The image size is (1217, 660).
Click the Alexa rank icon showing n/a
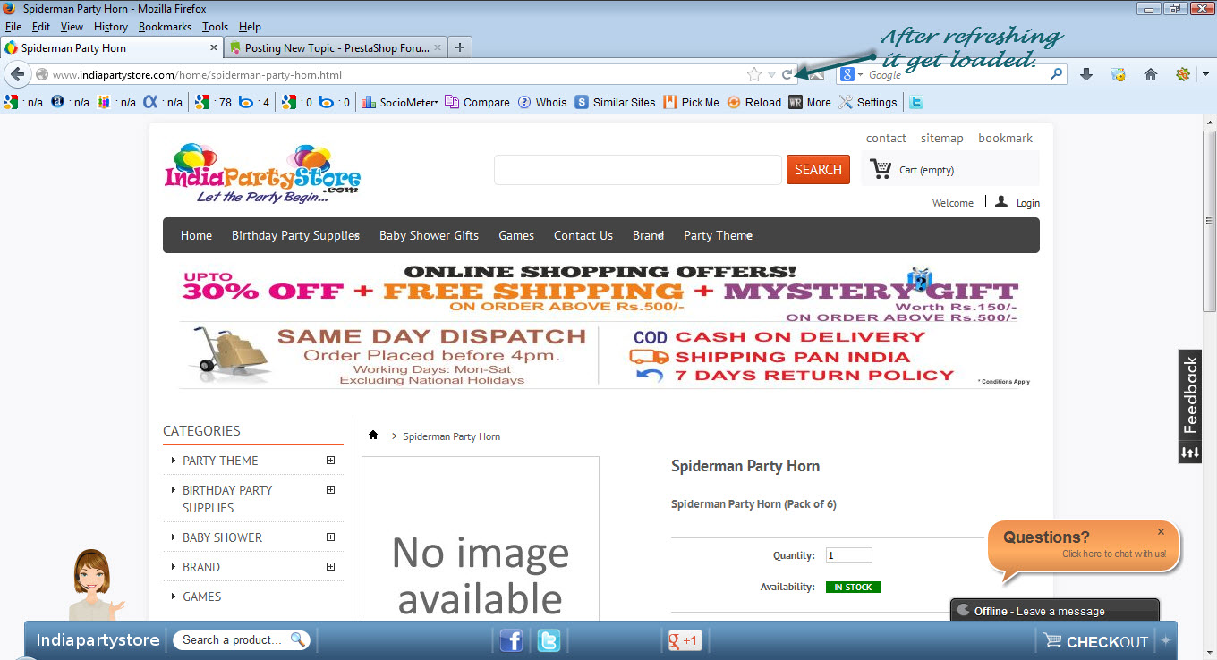58,102
